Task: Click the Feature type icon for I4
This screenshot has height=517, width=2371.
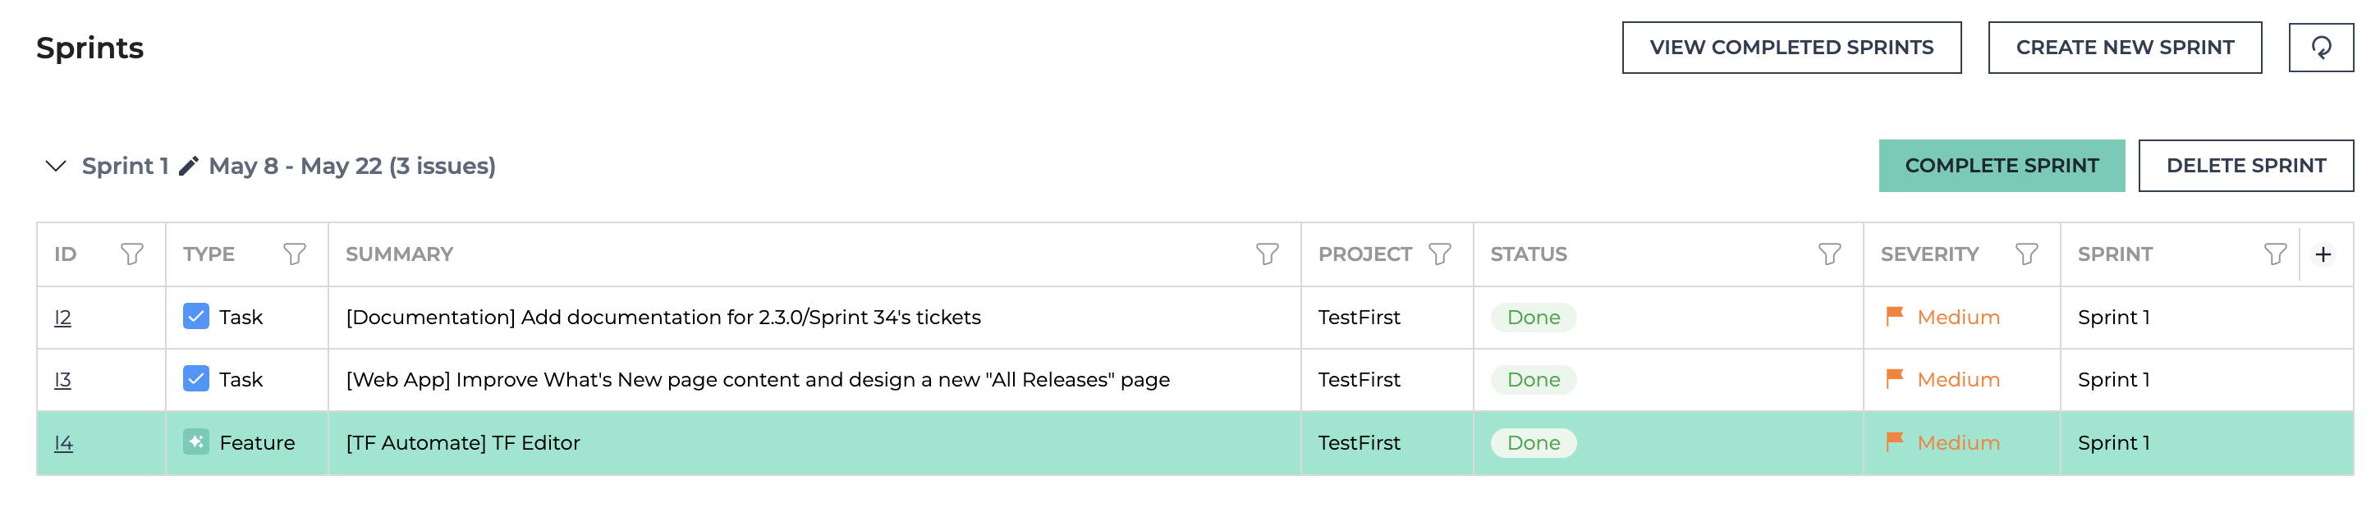Action: 196,442
